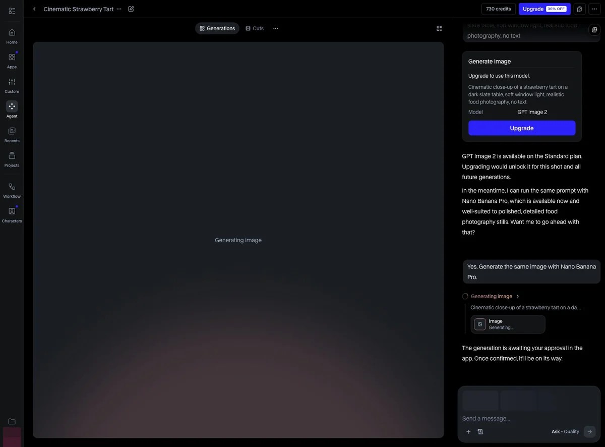This screenshot has height=447, width=605.
Task: Click the Generating image preview canvas
Action: (x=238, y=240)
